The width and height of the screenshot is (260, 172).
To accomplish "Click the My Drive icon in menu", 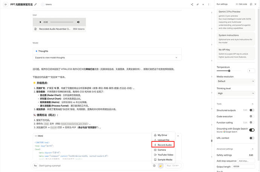I will [x=155, y=135].
